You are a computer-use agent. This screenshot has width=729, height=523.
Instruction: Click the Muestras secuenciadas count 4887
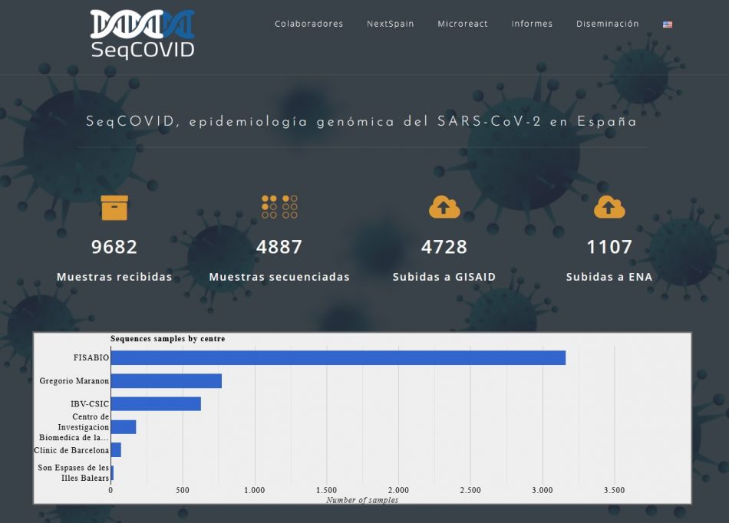point(279,247)
